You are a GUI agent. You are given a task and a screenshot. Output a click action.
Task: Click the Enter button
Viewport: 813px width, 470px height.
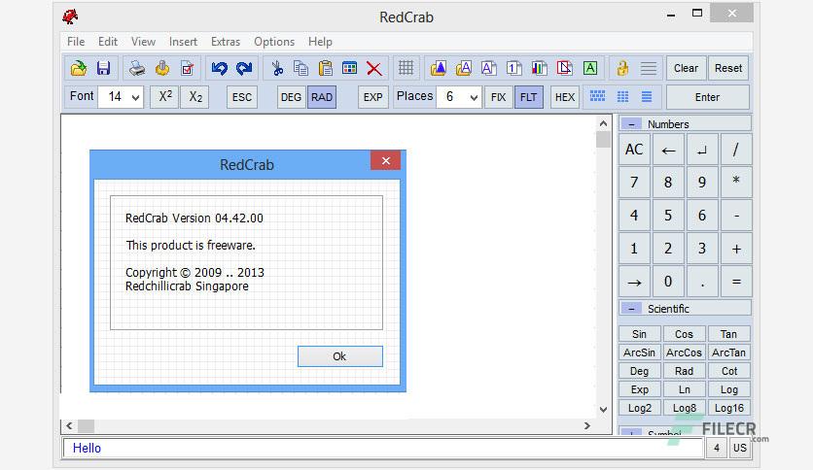point(707,97)
